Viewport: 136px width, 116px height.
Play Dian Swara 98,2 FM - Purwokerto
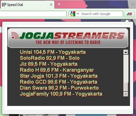[59, 88]
